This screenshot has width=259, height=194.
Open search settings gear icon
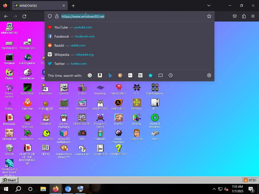click(209, 75)
